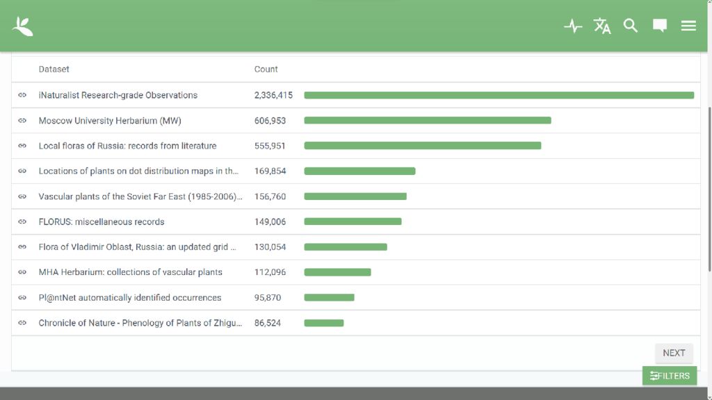
Task: Click the page vertical scrollbar thumb
Action: click(710, 189)
